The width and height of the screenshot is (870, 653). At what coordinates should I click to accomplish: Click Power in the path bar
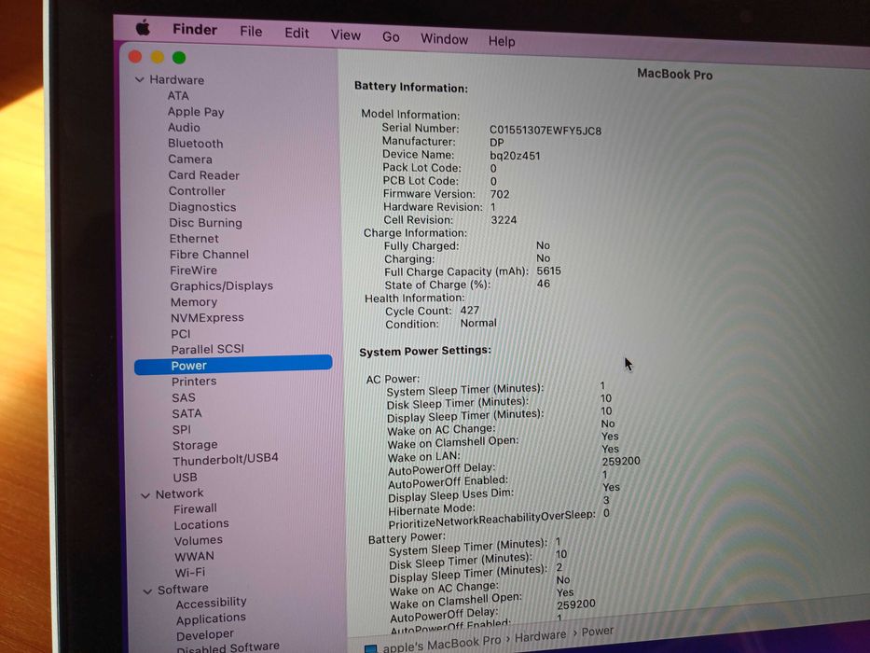tap(598, 632)
